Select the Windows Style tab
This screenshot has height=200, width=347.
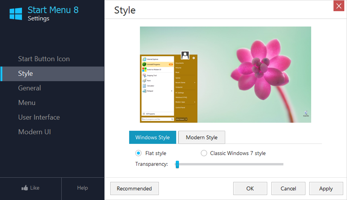pyautogui.click(x=152, y=137)
